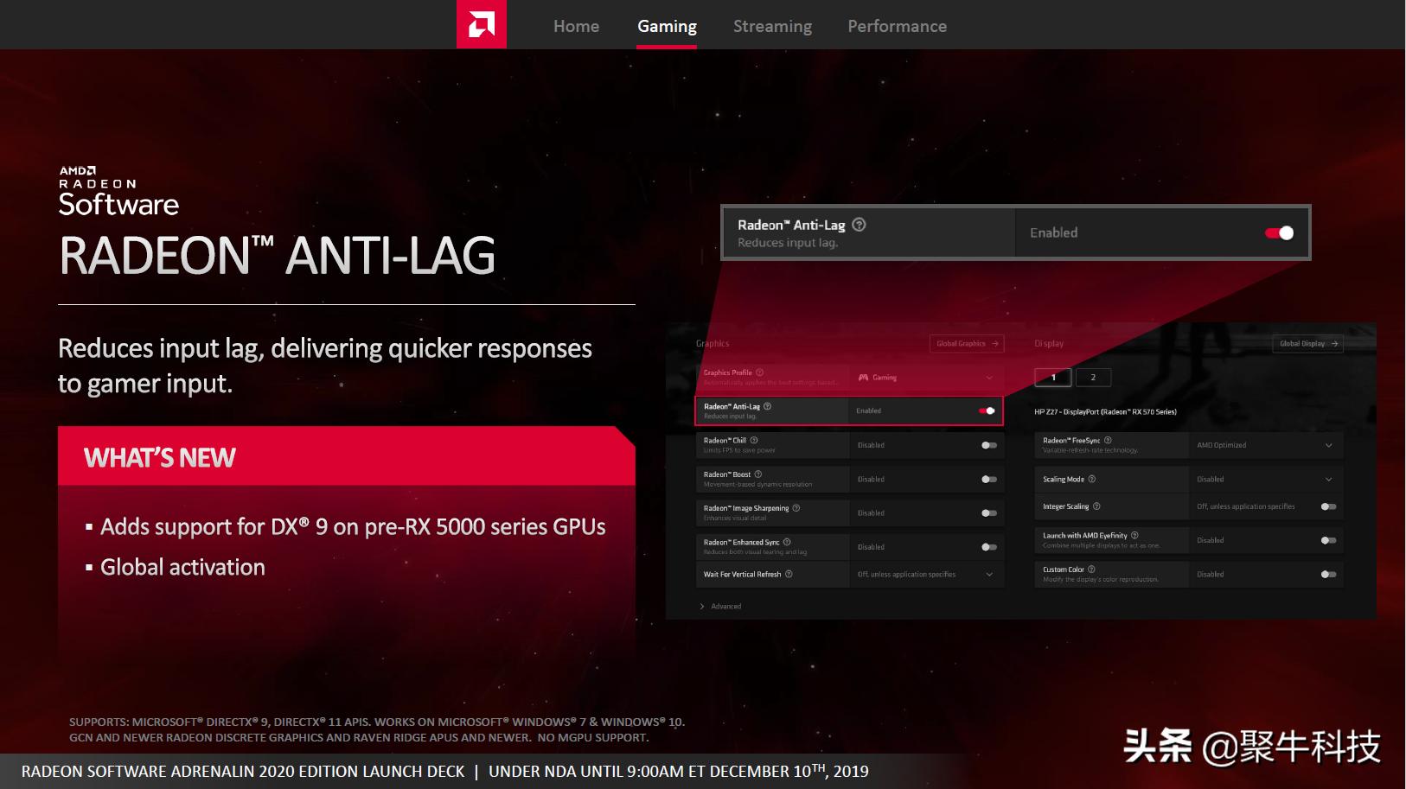This screenshot has width=1406, height=789.
Task: Expand the Wait For Vertical Refresh dropdown
Action: [926, 574]
